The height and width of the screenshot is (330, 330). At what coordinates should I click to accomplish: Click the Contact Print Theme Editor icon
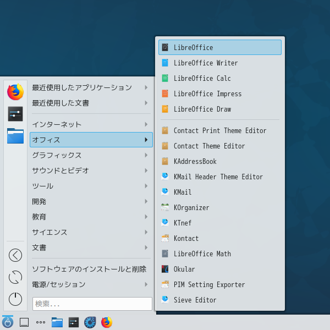[x=165, y=130]
